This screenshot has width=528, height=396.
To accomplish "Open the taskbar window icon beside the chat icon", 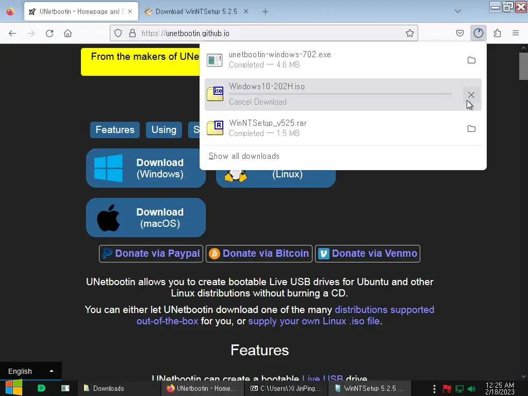I will click(65, 388).
